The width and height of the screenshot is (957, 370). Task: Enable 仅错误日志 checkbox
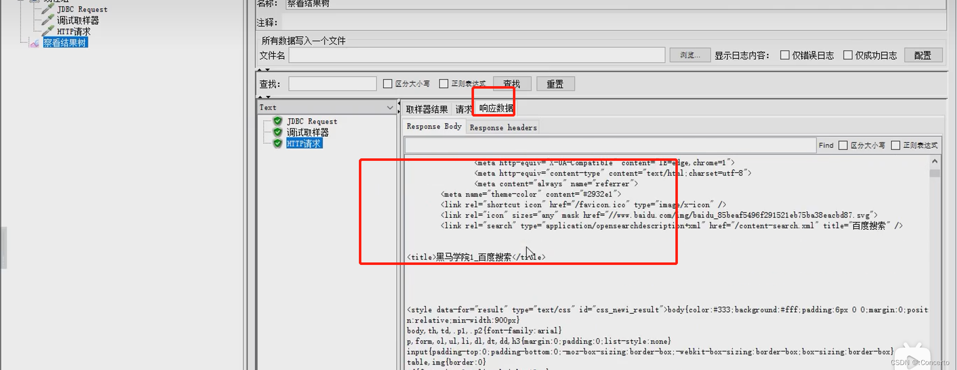785,55
